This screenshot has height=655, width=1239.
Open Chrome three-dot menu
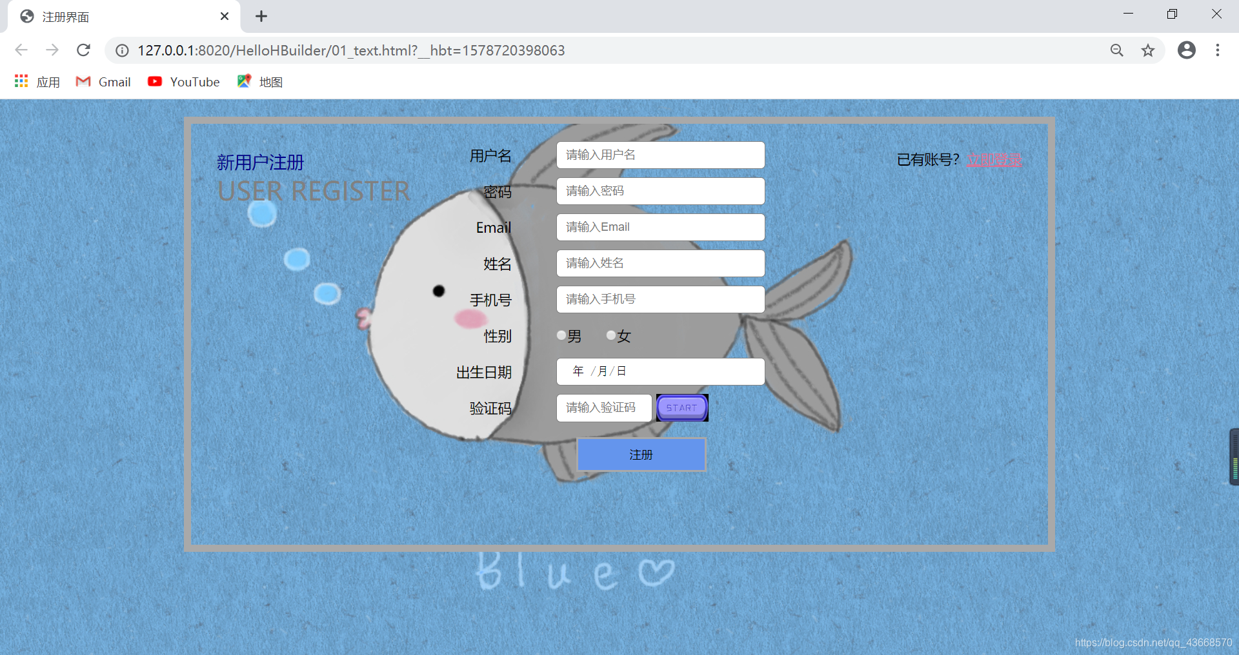click(x=1218, y=50)
